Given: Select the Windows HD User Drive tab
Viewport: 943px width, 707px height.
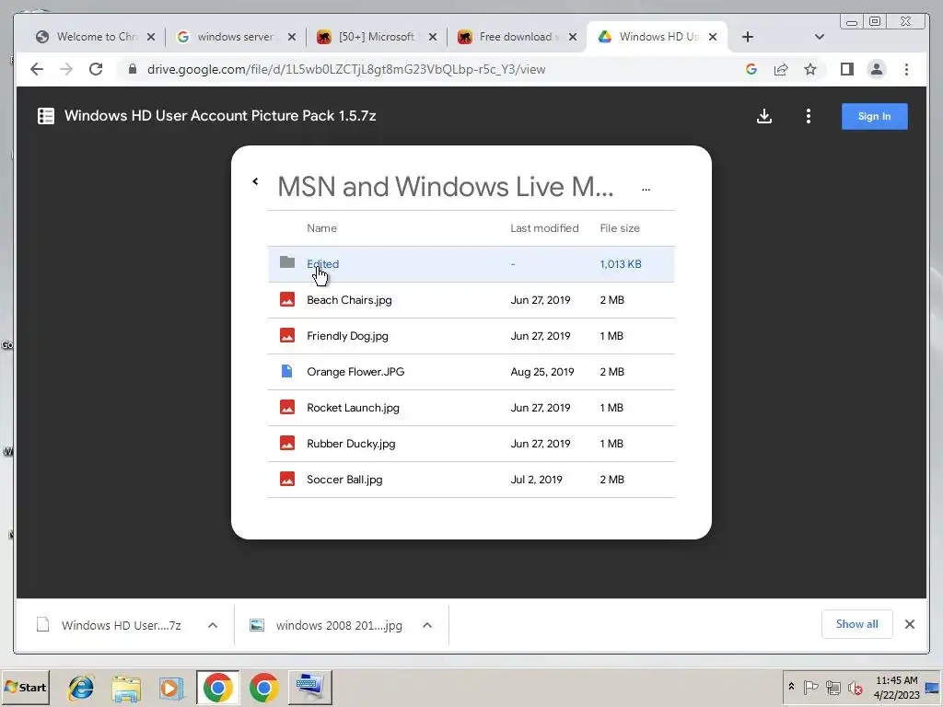Looking at the screenshot, I should click(658, 37).
